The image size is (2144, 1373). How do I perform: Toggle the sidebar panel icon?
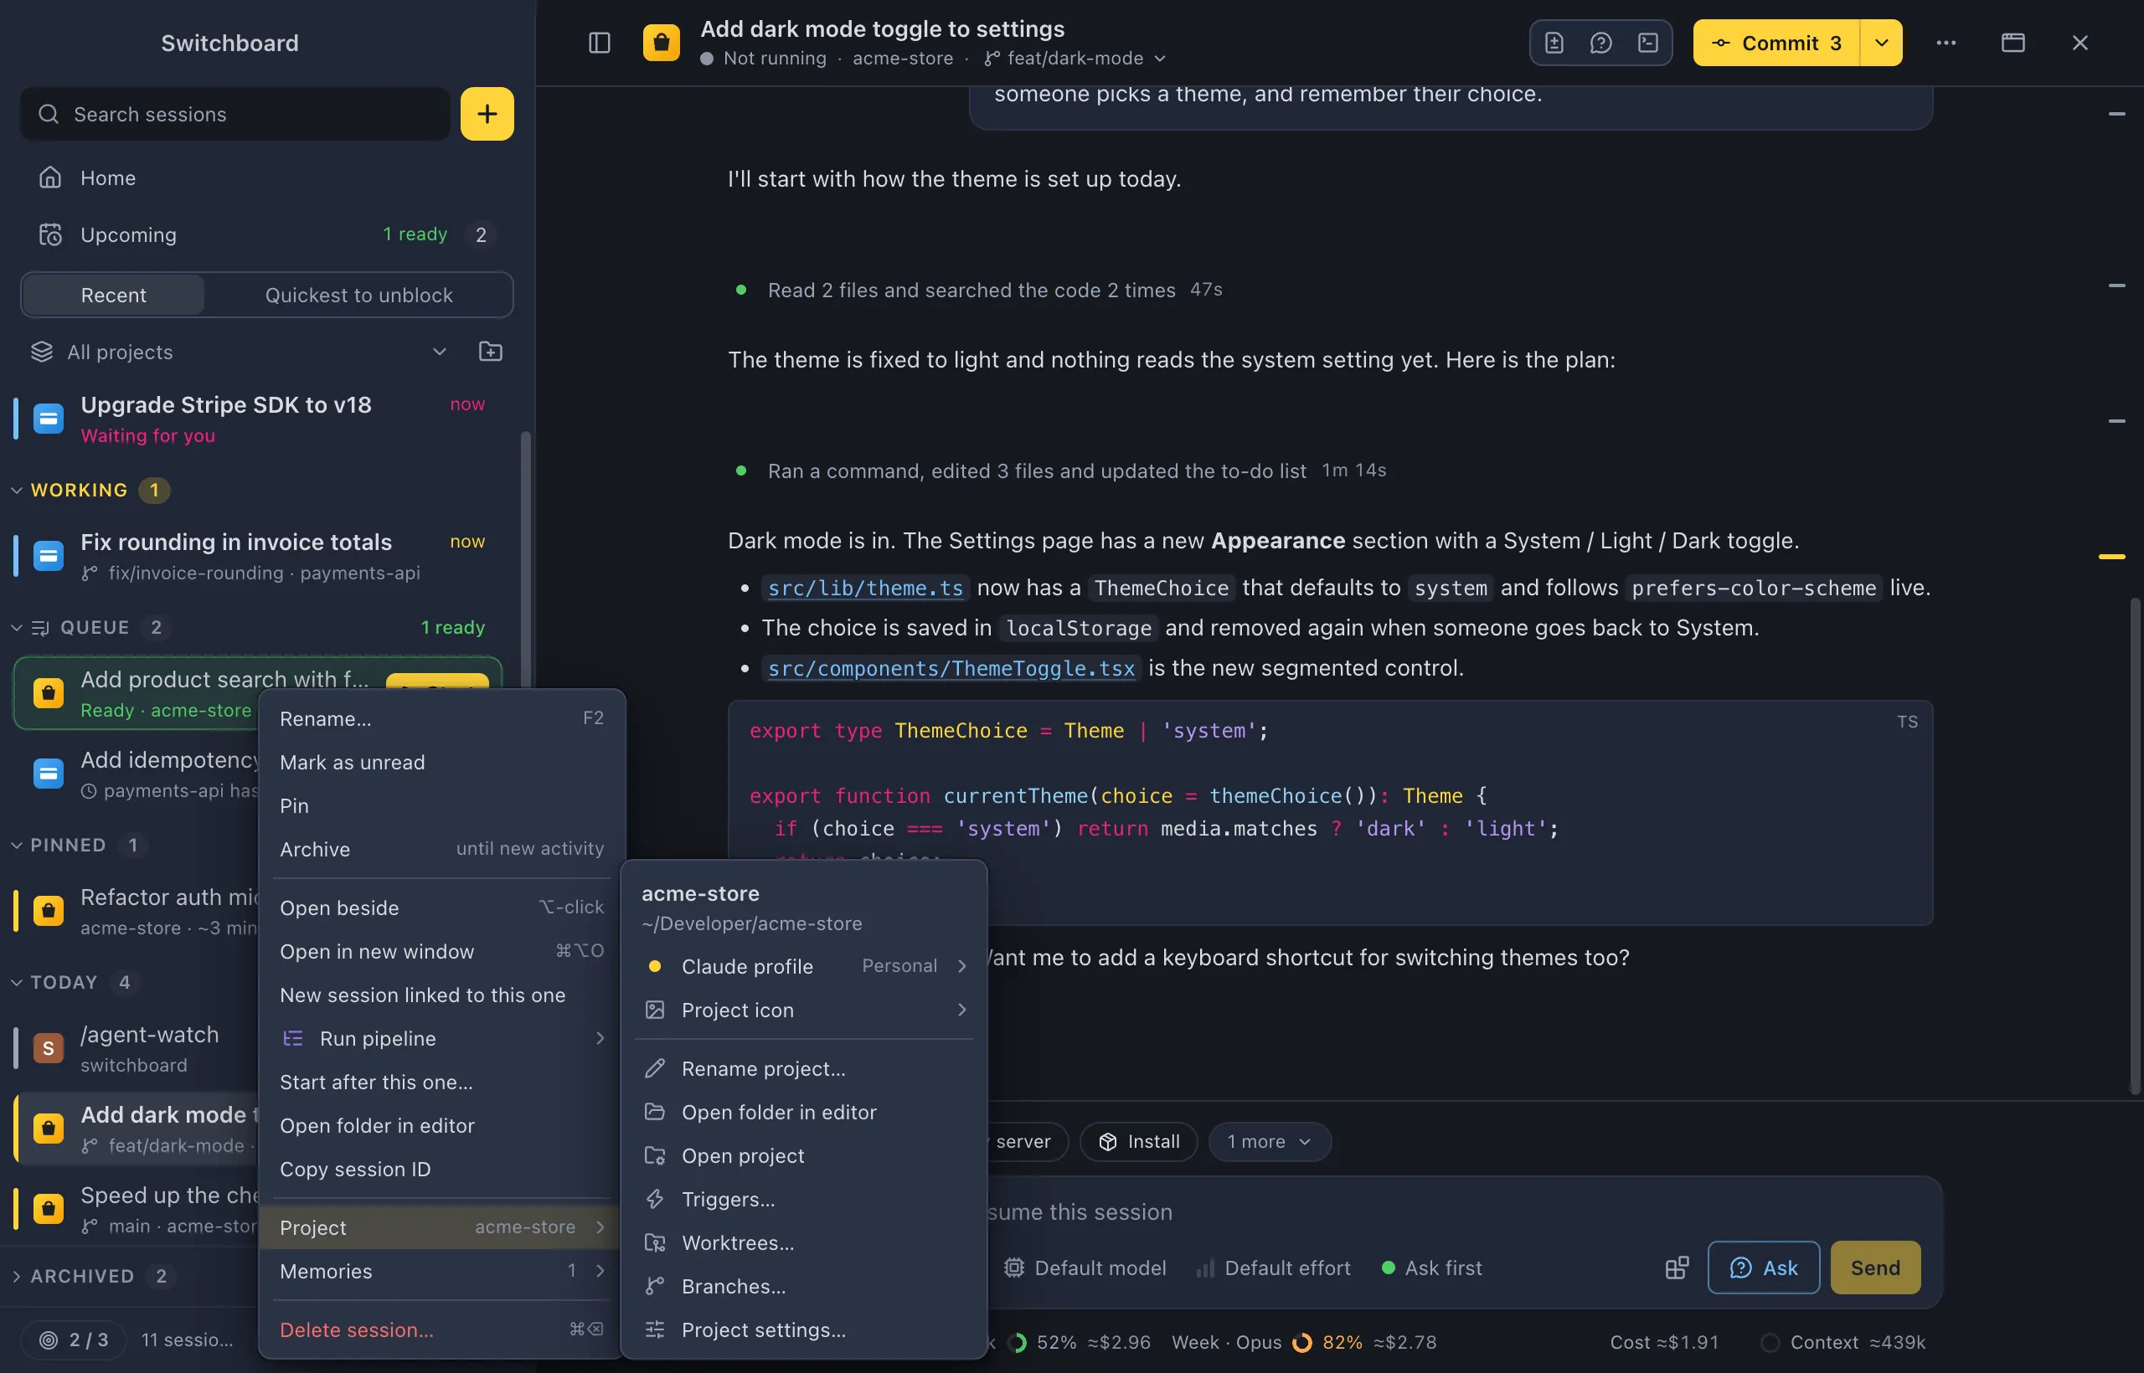[600, 43]
